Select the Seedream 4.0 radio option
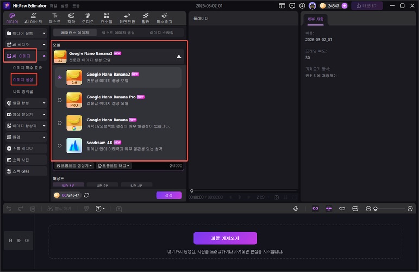This screenshot has height=272, width=419. point(60,145)
